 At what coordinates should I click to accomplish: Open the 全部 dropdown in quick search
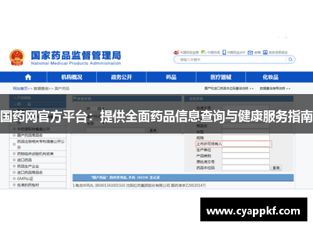pos(96,124)
